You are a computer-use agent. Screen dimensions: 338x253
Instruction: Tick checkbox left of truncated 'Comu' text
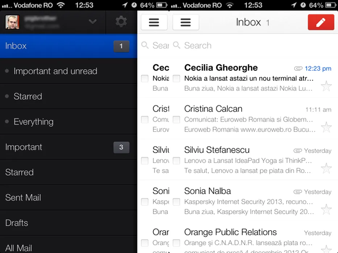pos(145,119)
